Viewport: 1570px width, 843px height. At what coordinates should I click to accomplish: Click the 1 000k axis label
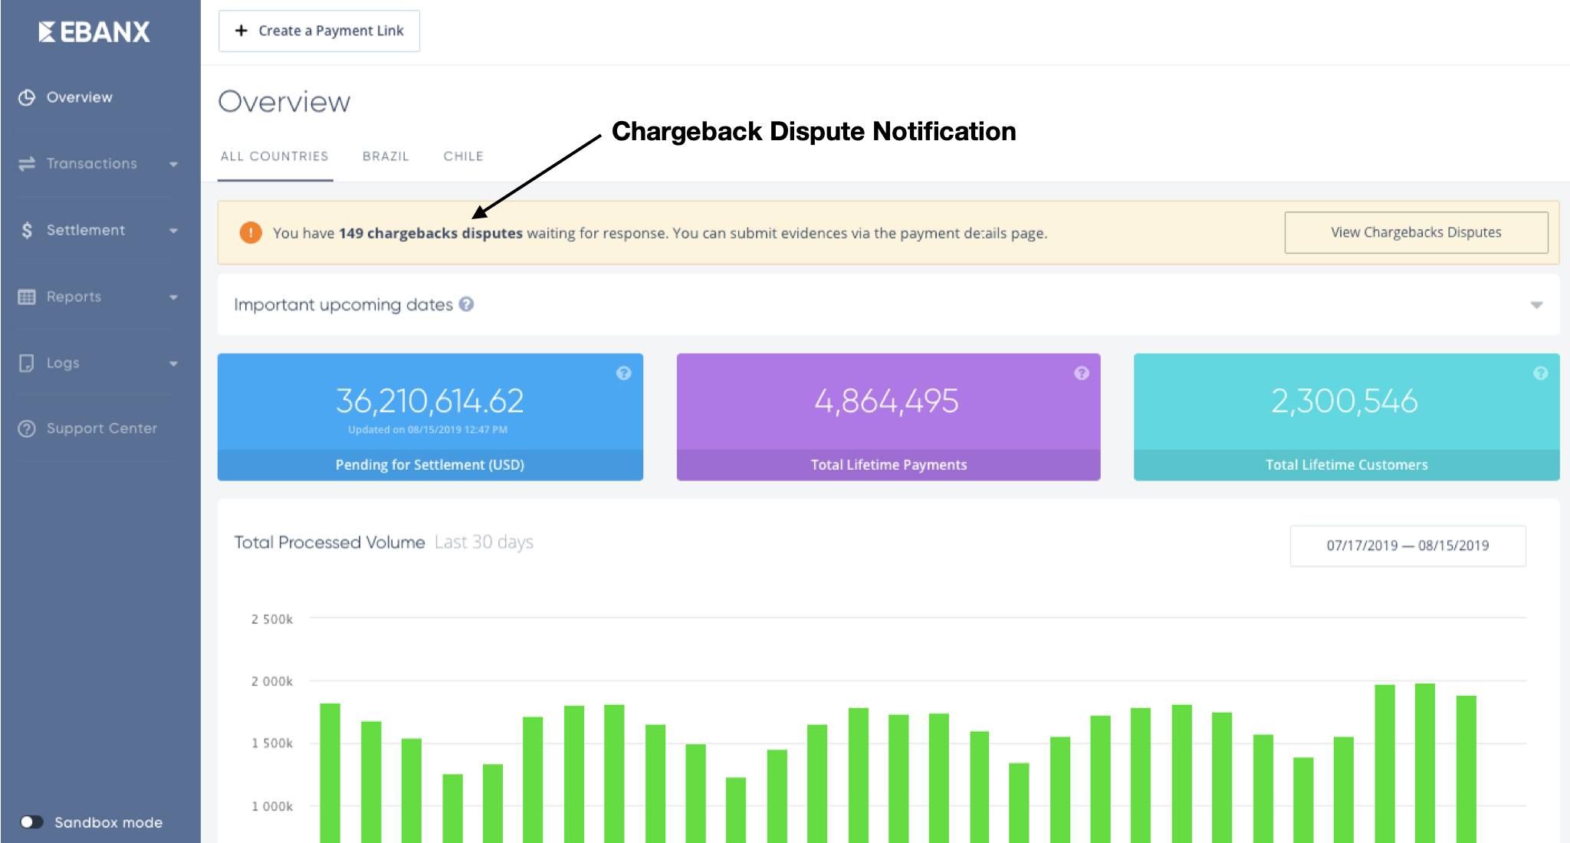tap(272, 806)
